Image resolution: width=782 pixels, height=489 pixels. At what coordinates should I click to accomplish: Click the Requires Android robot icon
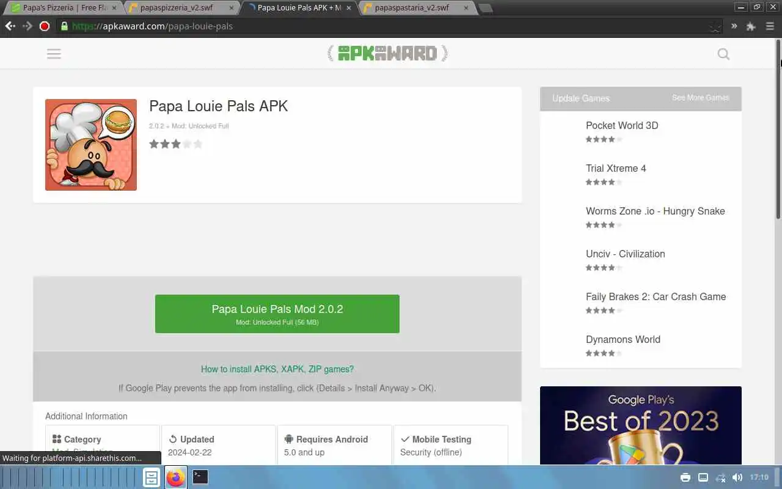click(x=289, y=439)
